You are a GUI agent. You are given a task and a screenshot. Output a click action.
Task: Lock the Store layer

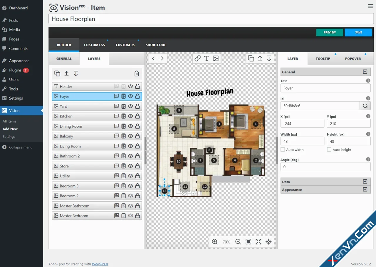click(137, 166)
